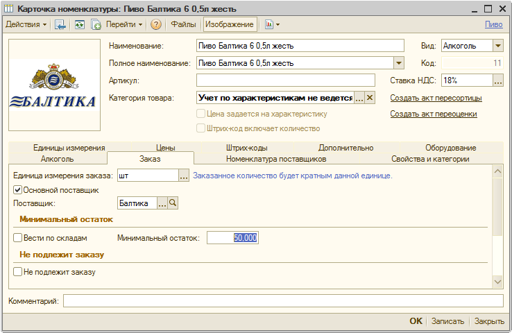Click the scrollbar up arrow in the Заказ panel
Screen dimensions: 512x333
pyautogui.click(x=497, y=171)
